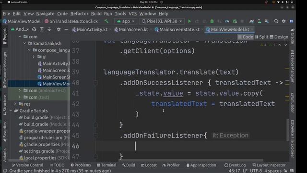Jump to previous highlighted error arrow
The image size is (307, 173).
[x=280, y=45]
